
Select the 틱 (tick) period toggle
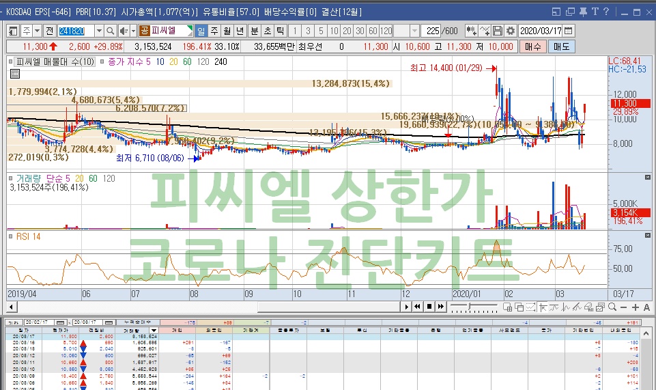tap(281, 31)
